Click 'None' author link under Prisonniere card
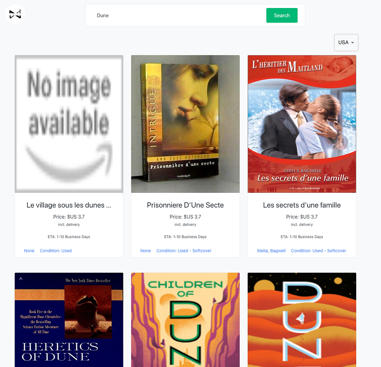Viewport: 381px width, 367px height. point(146,251)
